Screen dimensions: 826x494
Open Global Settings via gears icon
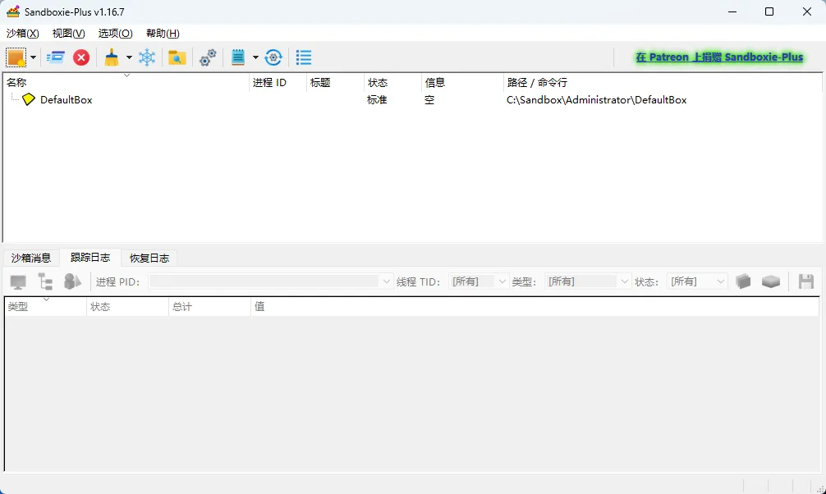[x=207, y=57]
